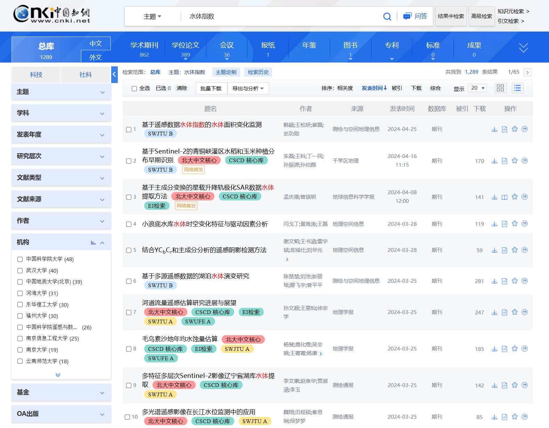Switch to list view layout icon
Viewport: 549px width, 428px height.
517,88
